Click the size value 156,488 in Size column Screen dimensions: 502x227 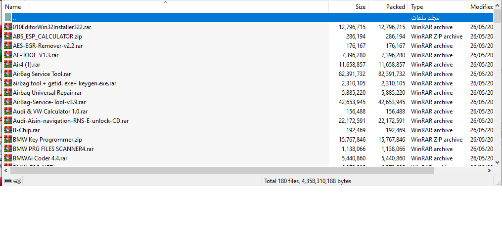[x=356, y=112]
